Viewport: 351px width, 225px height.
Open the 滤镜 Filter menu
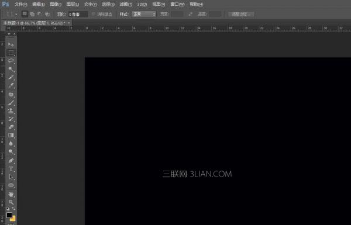point(126,4)
